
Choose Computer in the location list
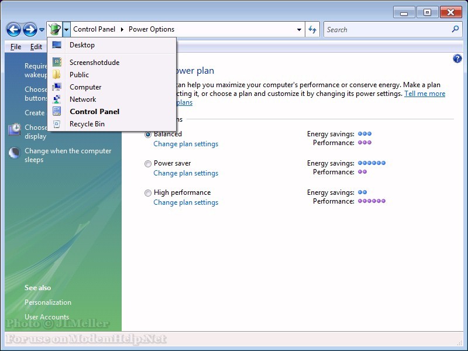coord(112,87)
